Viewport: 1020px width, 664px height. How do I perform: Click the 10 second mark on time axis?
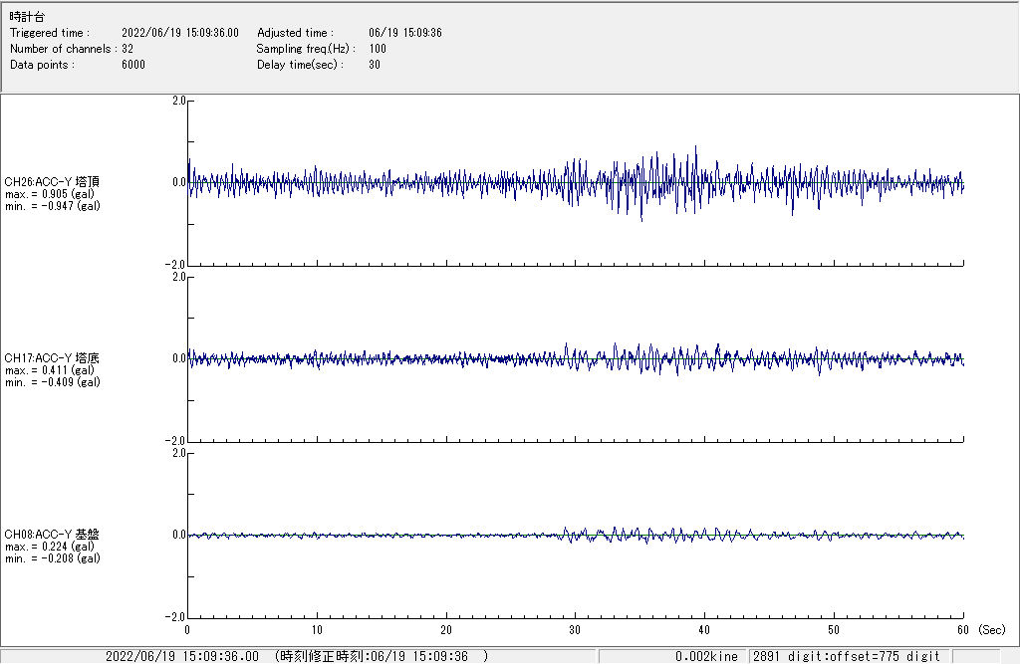coord(316,630)
